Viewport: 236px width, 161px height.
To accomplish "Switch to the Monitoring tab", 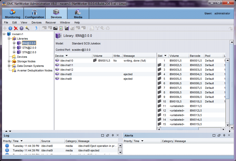I will coord(13,13).
